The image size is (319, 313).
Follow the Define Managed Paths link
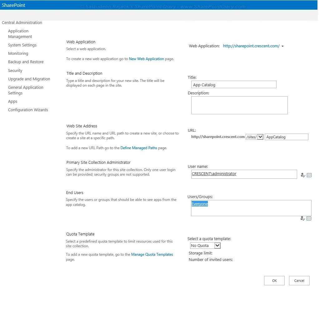pyautogui.click(x=139, y=148)
